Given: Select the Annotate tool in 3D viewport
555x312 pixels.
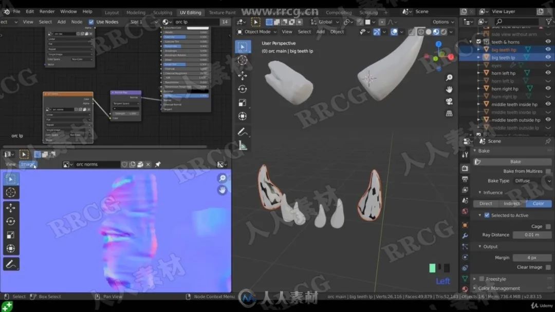Looking at the screenshot, I should (243, 132).
